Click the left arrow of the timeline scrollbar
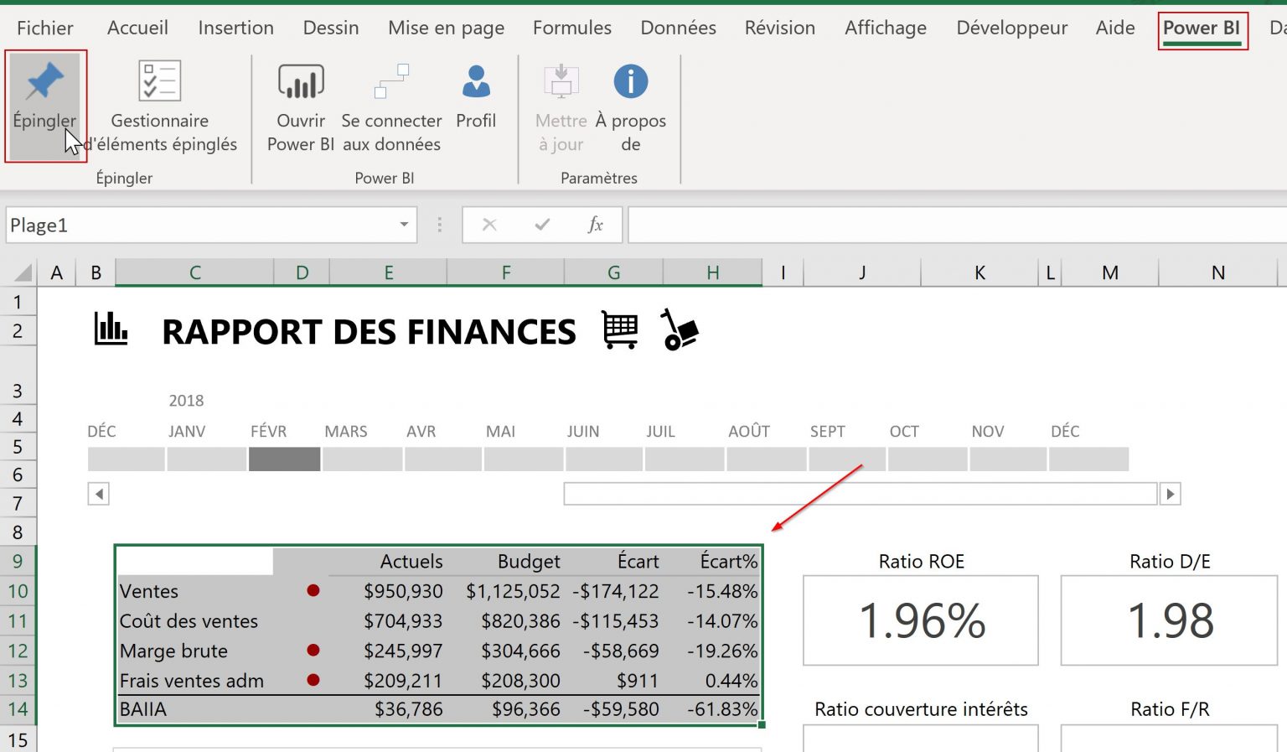 98,494
